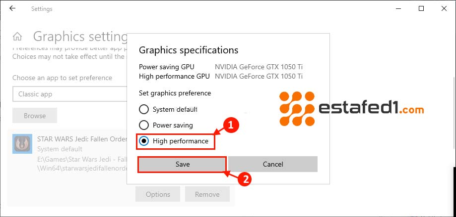Open Options for the selected app
This screenshot has width=456, height=217.
pyautogui.click(x=158, y=194)
